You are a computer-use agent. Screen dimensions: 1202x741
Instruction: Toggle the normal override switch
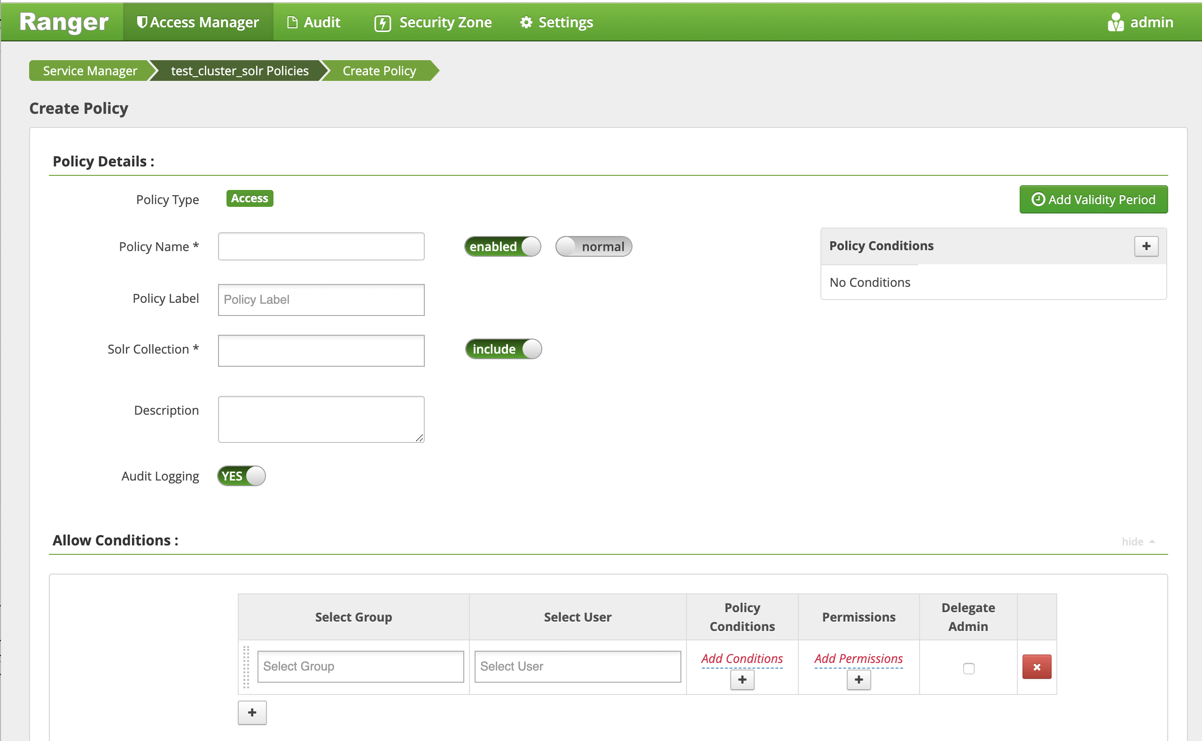click(x=593, y=246)
